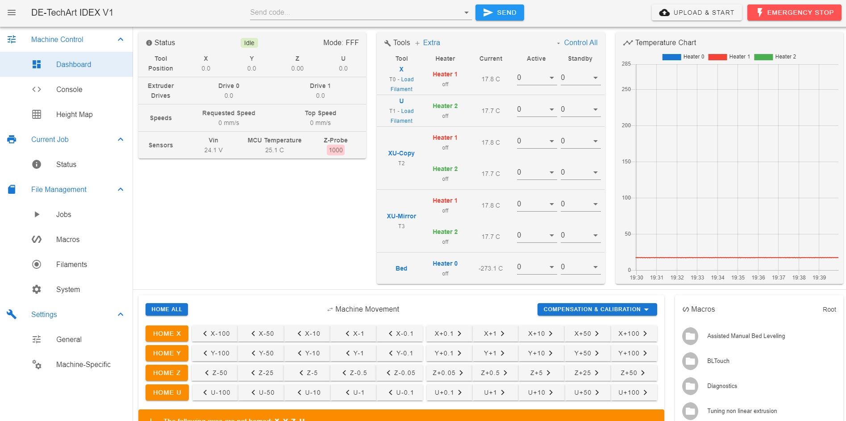The width and height of the screenshot is (846, 421).
Task: Toggle Bed Heater 0 on or off
Action: point(445,263)
